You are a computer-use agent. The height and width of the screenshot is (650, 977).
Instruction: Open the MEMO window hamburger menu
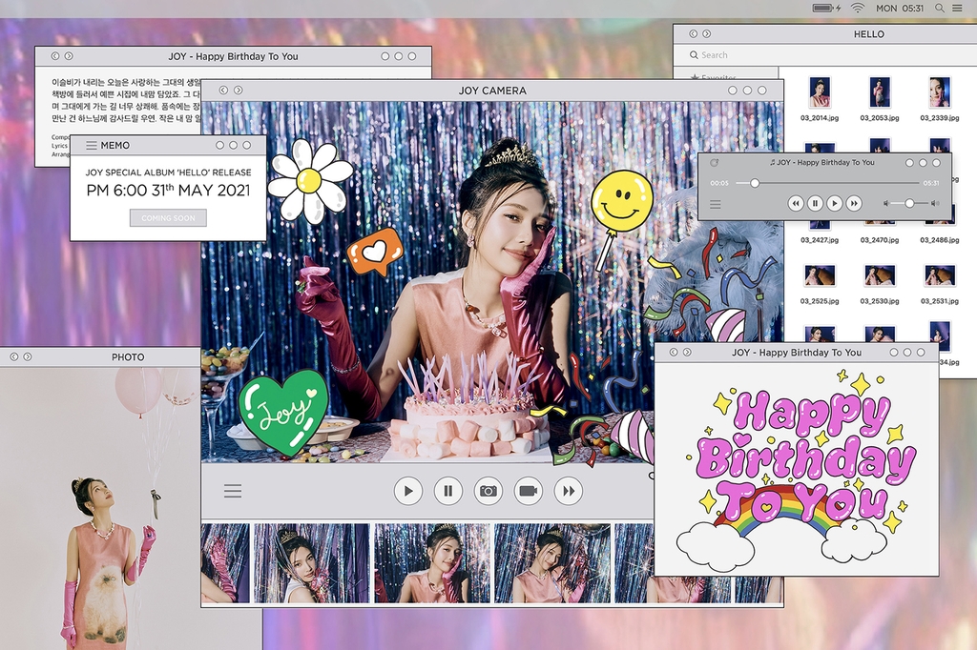click(x=92, y=146)
